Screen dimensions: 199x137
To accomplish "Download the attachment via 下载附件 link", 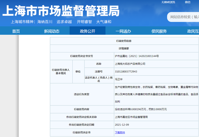I will click(x=120, y=132).
